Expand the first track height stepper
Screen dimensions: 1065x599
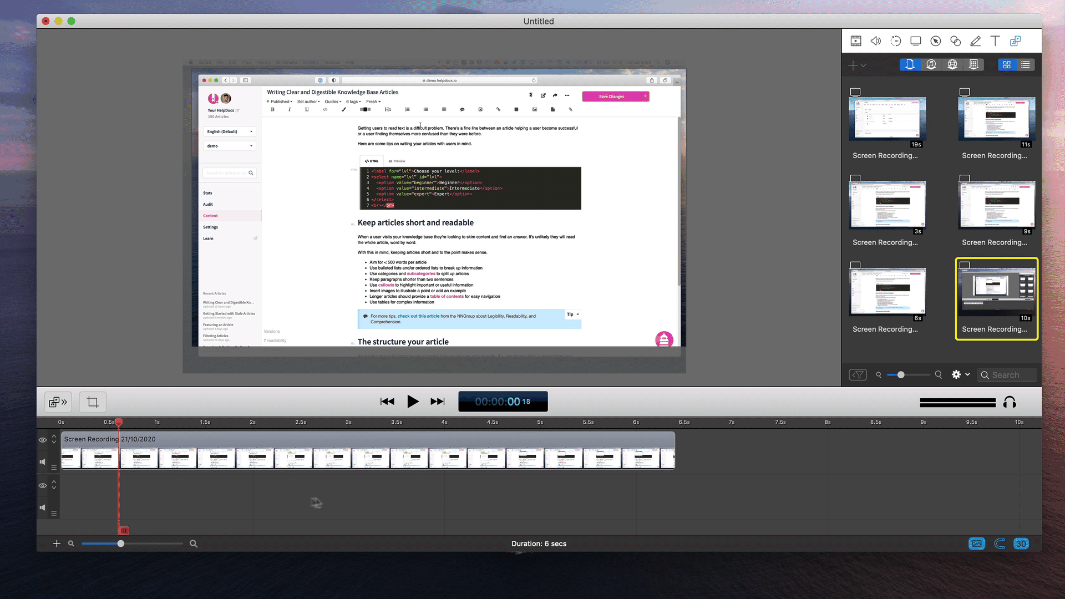click(54, 439)
